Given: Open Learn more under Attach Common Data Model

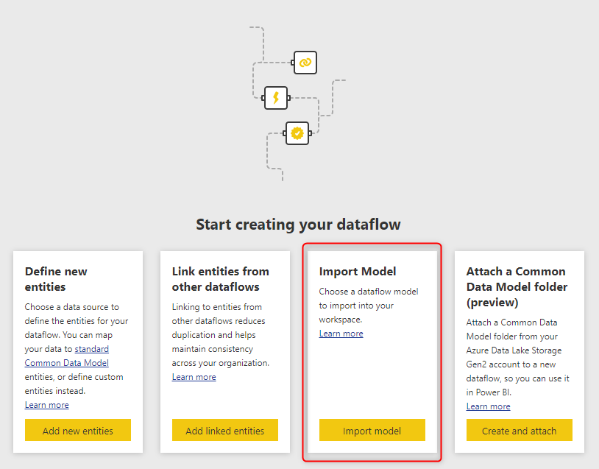Looking at the screenshot, I should 488,406.
